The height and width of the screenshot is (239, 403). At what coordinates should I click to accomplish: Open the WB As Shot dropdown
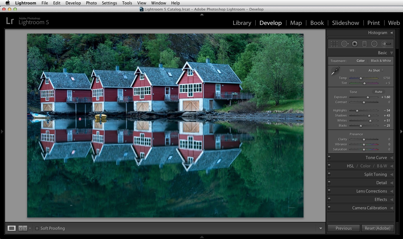point(376,70)
